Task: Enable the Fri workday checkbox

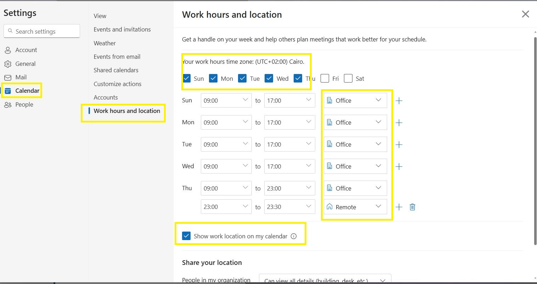Action: pos(325,78)
